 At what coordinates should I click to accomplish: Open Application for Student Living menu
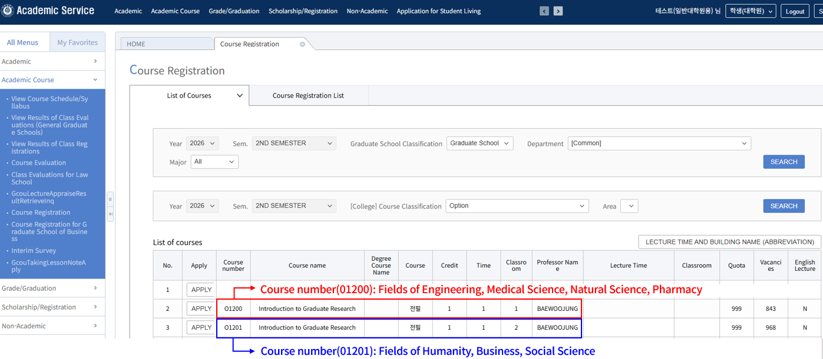439,11
